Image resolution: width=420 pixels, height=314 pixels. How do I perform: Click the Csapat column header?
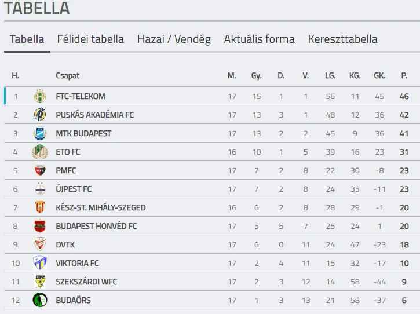click(68, 75)
